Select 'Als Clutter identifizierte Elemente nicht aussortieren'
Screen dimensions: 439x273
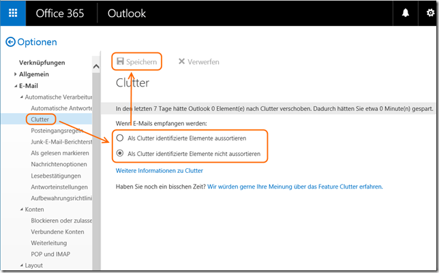[120, 154]
